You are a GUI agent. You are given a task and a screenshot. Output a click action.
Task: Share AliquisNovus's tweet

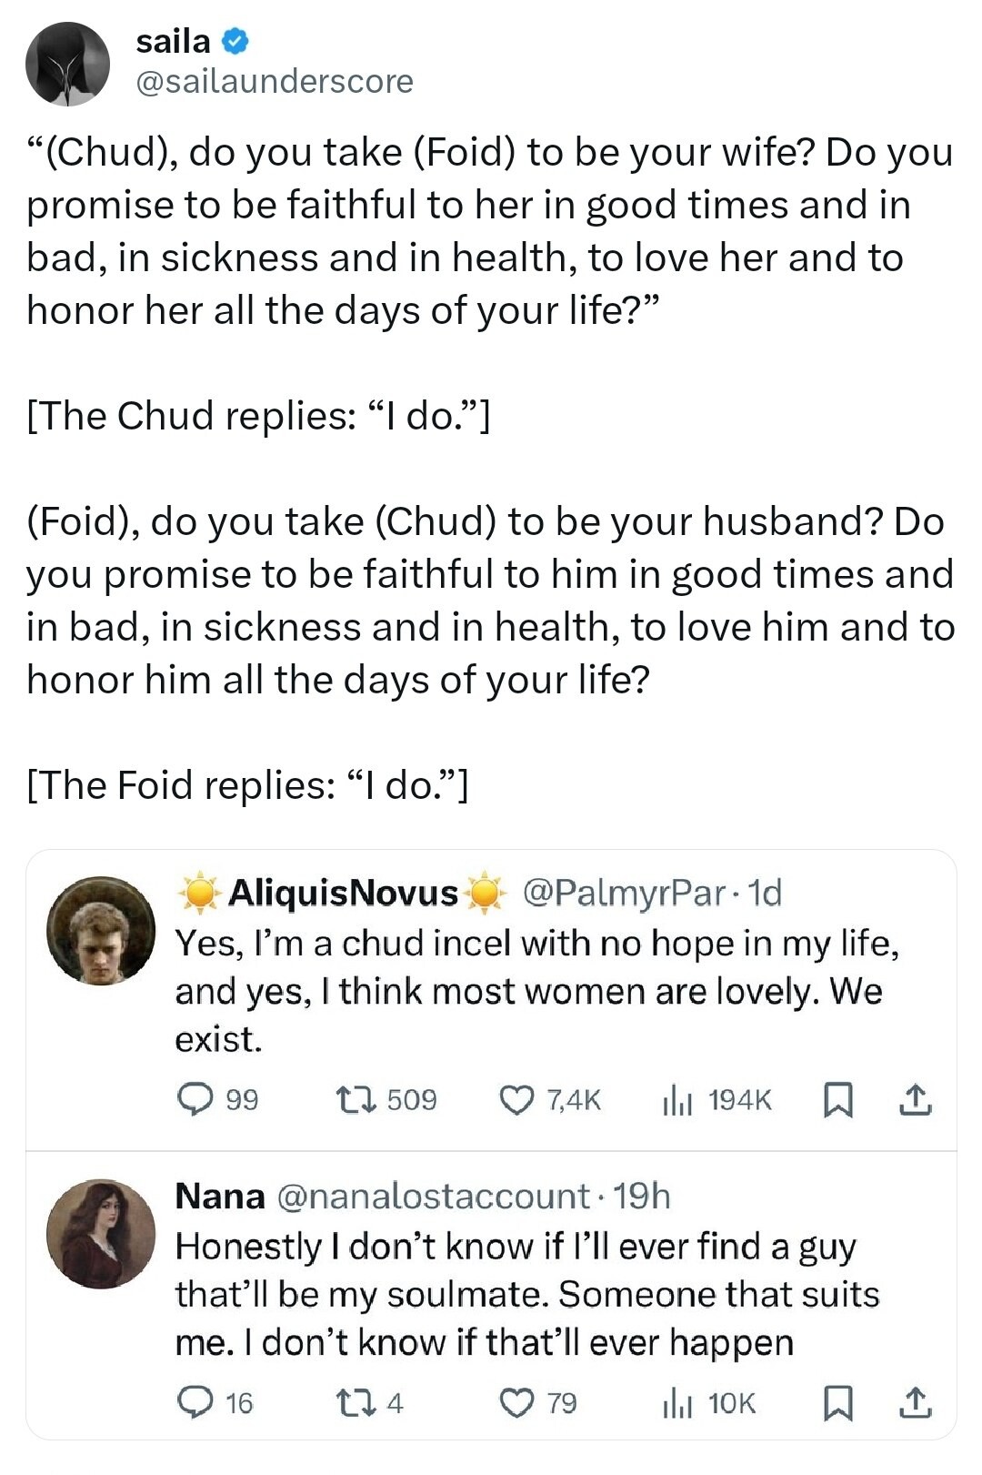pyautogui.click(x=915, y=1099)
